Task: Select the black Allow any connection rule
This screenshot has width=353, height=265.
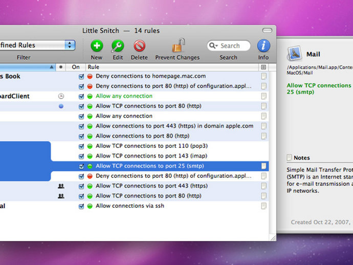Action: (x=124, y=116)
